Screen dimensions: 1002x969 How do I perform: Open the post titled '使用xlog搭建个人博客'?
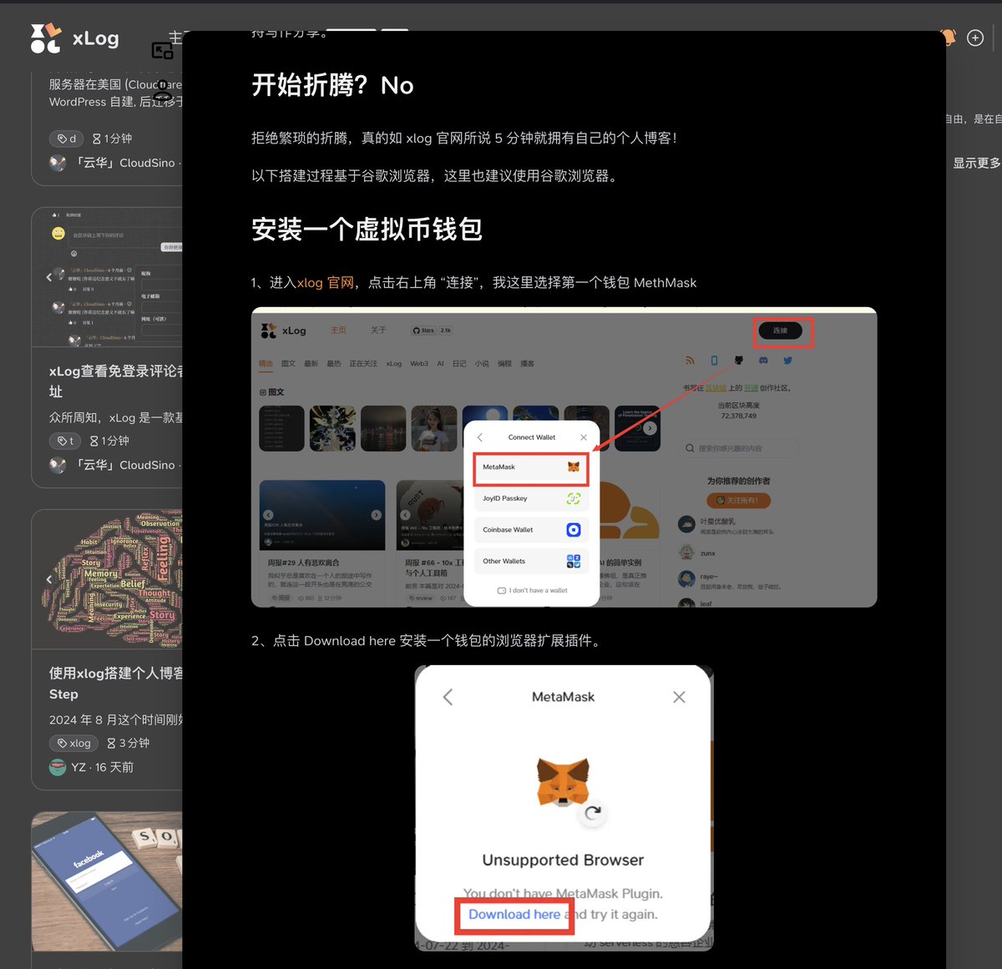(x=116, y=684)
